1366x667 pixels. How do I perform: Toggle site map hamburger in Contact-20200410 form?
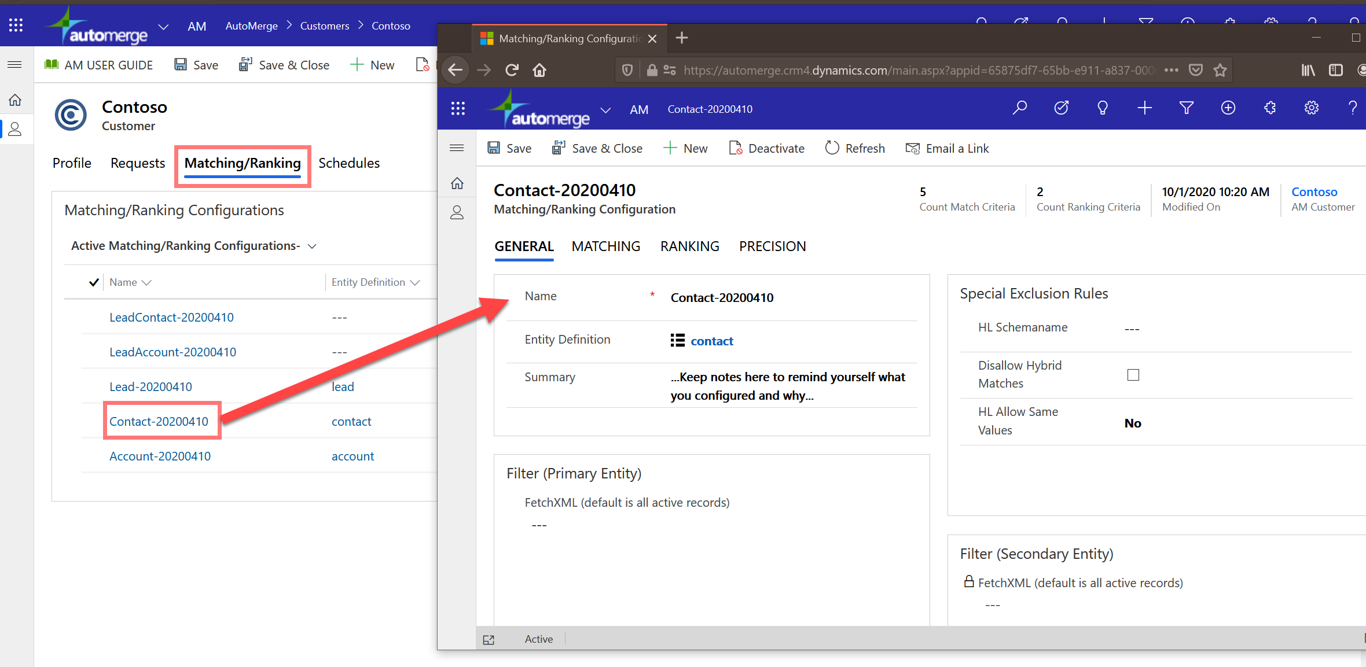[x=457, y=148]
